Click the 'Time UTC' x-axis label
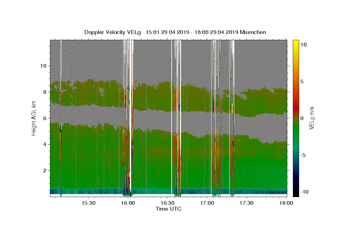Image resolution: width=355 pixels, height=236 pixels. tap(168, 209)
